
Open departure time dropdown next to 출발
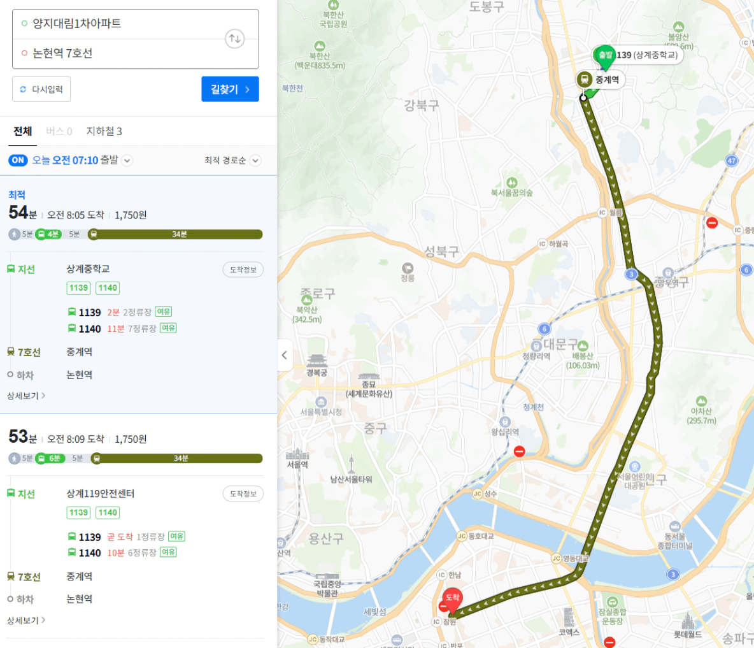127,160
